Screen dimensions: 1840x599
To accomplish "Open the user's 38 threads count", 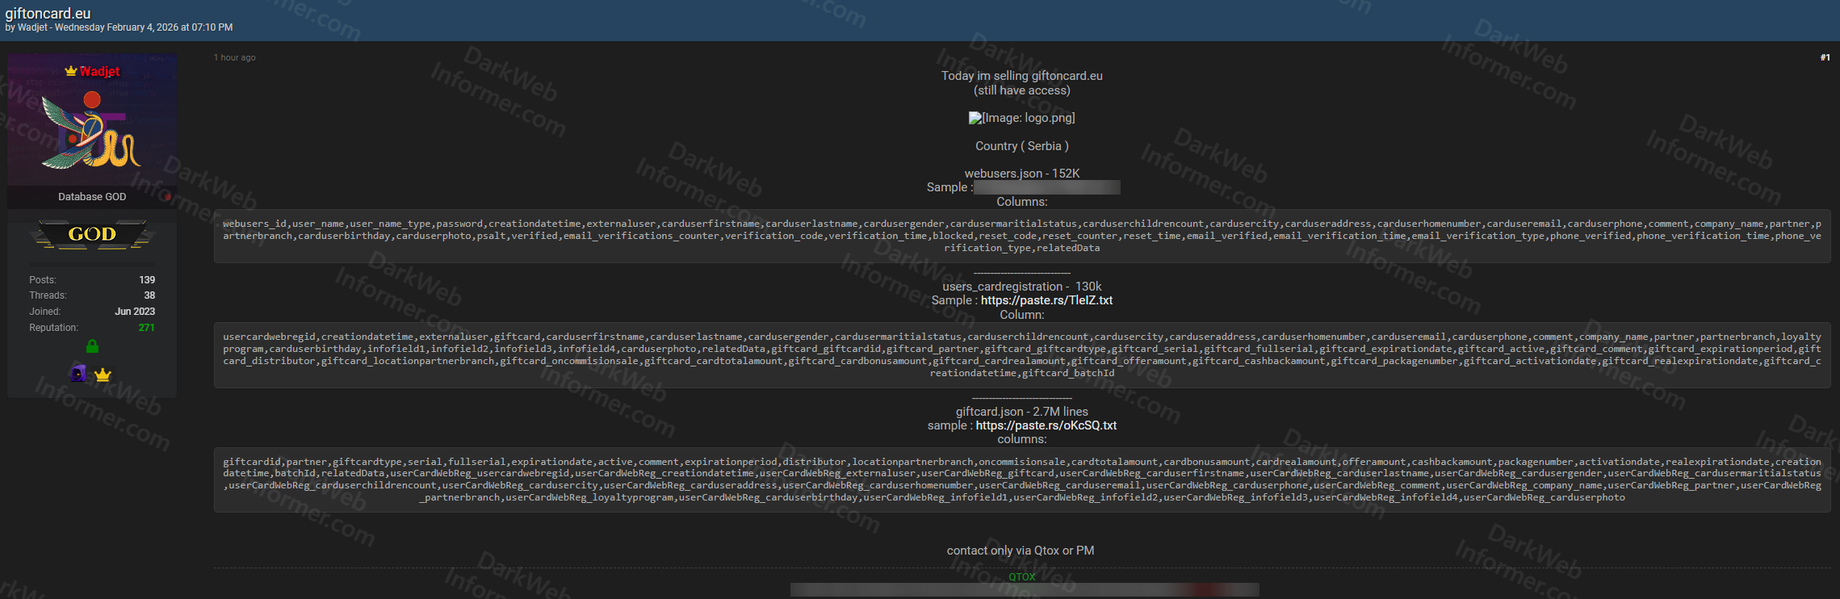I will tap(149, 295).
